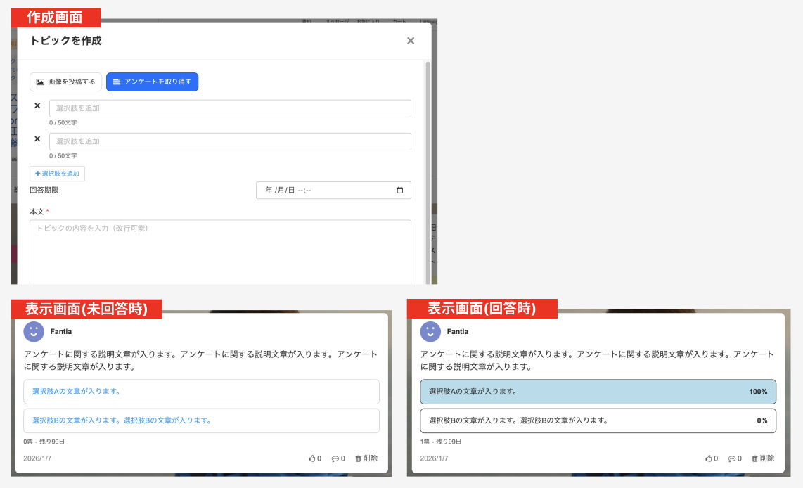The height and width of the screenshot is (488, 803).
Task: Open the calendar picker in 回答期限 field
Action: pos(400,191)
